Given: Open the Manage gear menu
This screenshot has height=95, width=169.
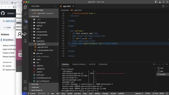Looking at the screenshot, I should click(25, 89).
